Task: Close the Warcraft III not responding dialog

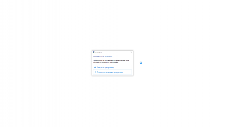Action: 131,52
